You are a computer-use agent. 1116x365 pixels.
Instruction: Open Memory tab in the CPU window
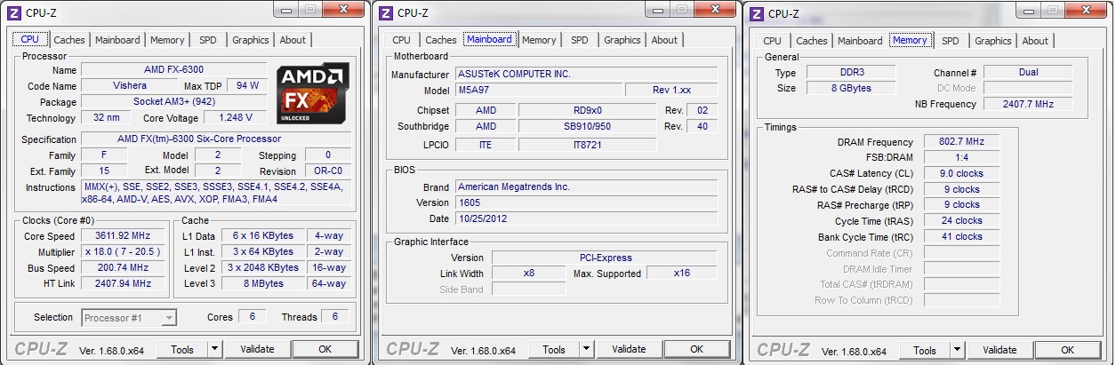tap(167, 40)
